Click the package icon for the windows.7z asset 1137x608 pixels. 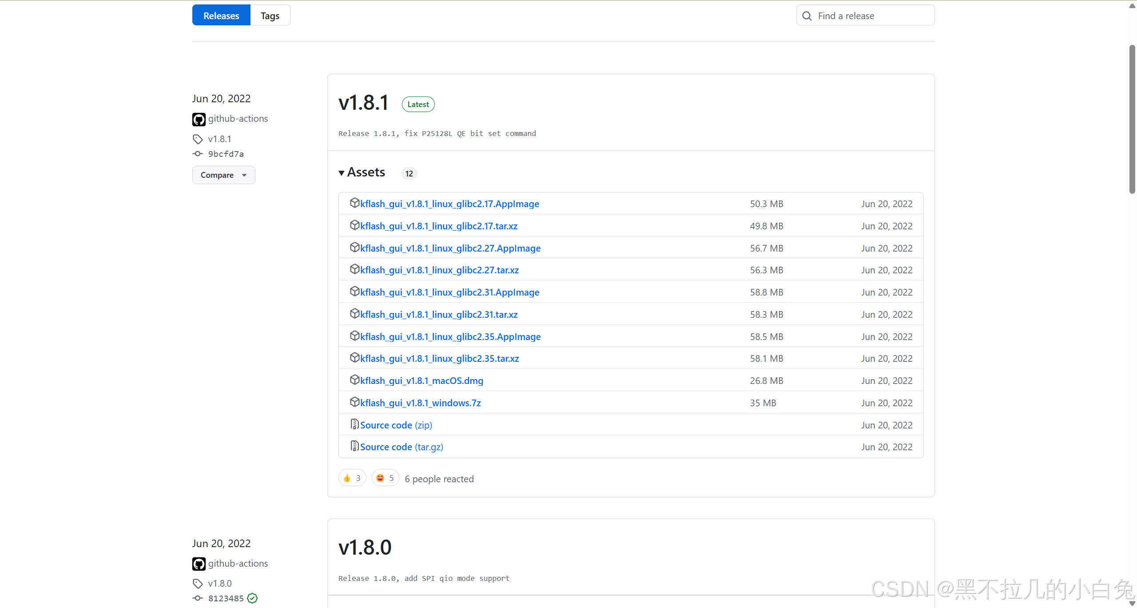(x=354, y=402)
